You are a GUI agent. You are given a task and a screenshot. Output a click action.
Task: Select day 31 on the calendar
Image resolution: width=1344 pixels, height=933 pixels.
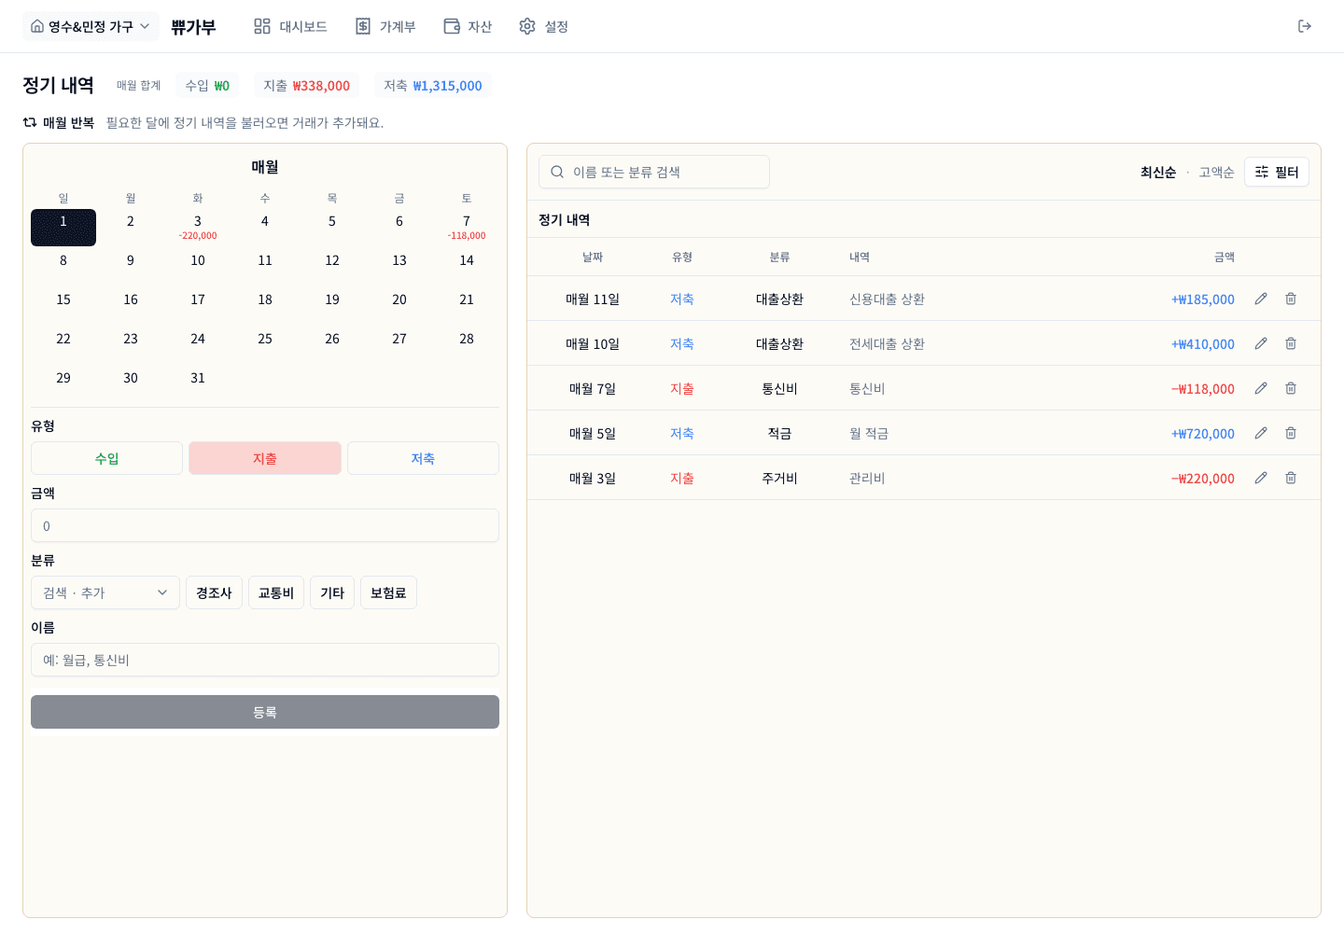tap(198, 383)
